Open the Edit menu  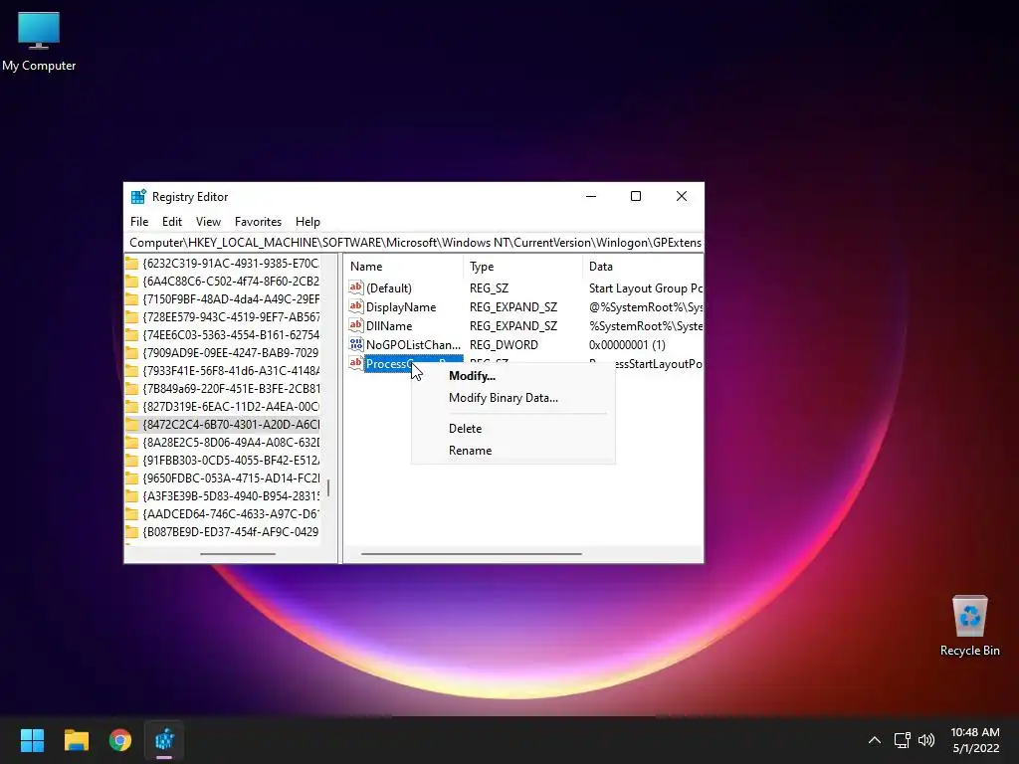pos(171,222)
